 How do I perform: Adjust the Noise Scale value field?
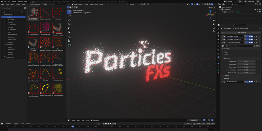(x=246, y=67)
